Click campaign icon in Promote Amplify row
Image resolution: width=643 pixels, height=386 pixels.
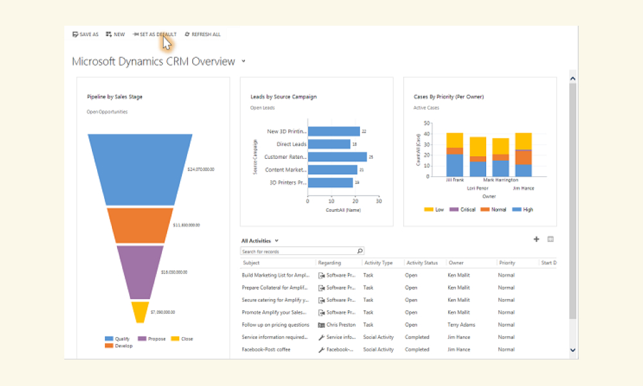tap(321, 313)
